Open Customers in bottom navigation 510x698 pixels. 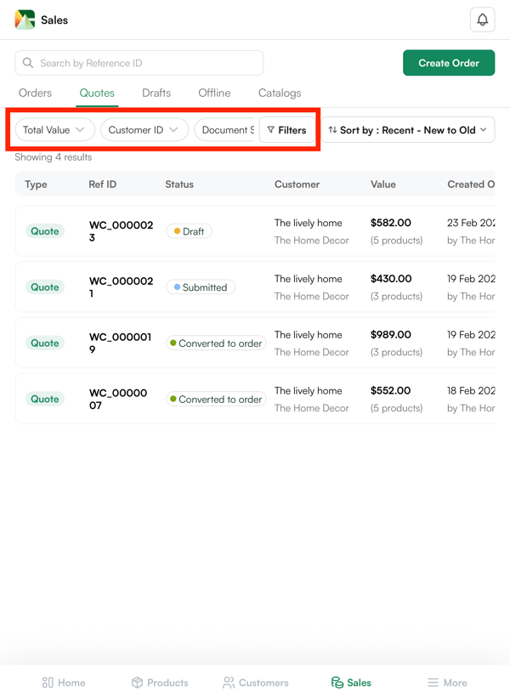point(255,682)
